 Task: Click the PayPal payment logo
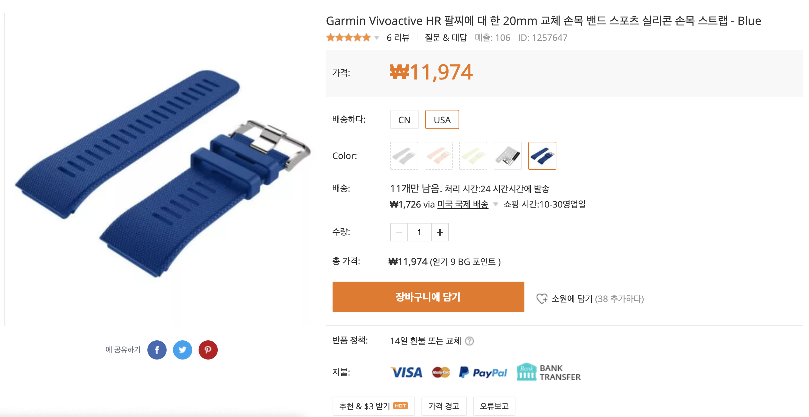483,372
